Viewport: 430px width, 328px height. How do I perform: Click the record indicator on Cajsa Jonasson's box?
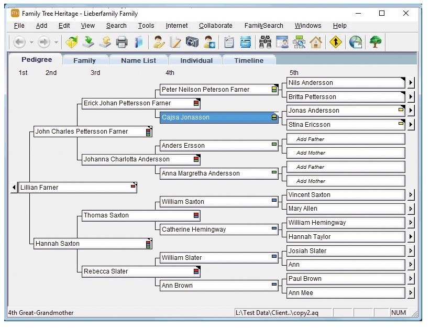tap(274, 117)
